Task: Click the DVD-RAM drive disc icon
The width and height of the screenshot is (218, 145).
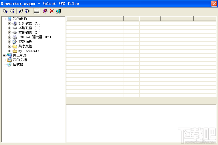Action: point(15,37)
